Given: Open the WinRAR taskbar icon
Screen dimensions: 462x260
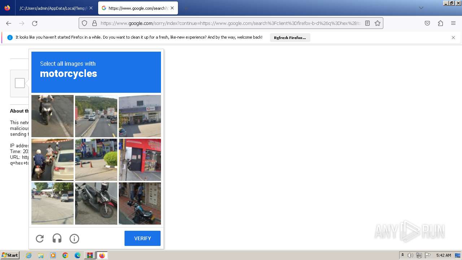Looking at the screenshot, I should [x=90, y=255].
